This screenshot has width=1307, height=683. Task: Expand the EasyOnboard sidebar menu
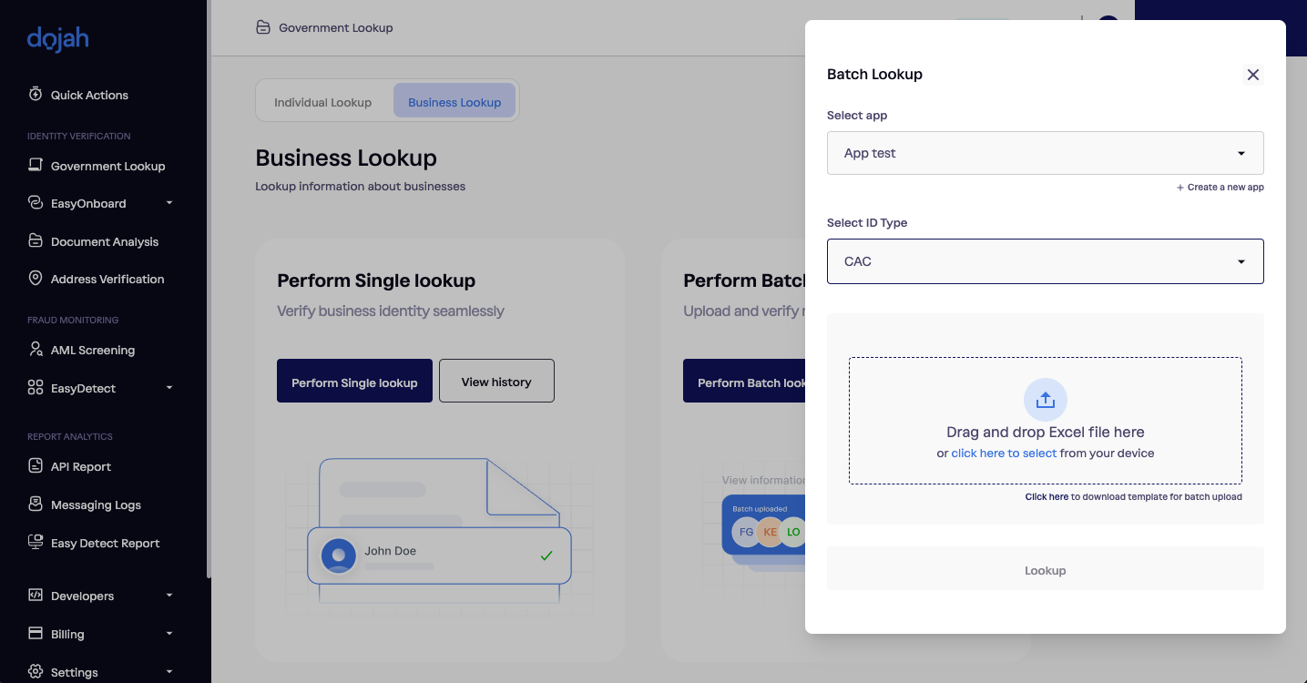pos(168,203)
